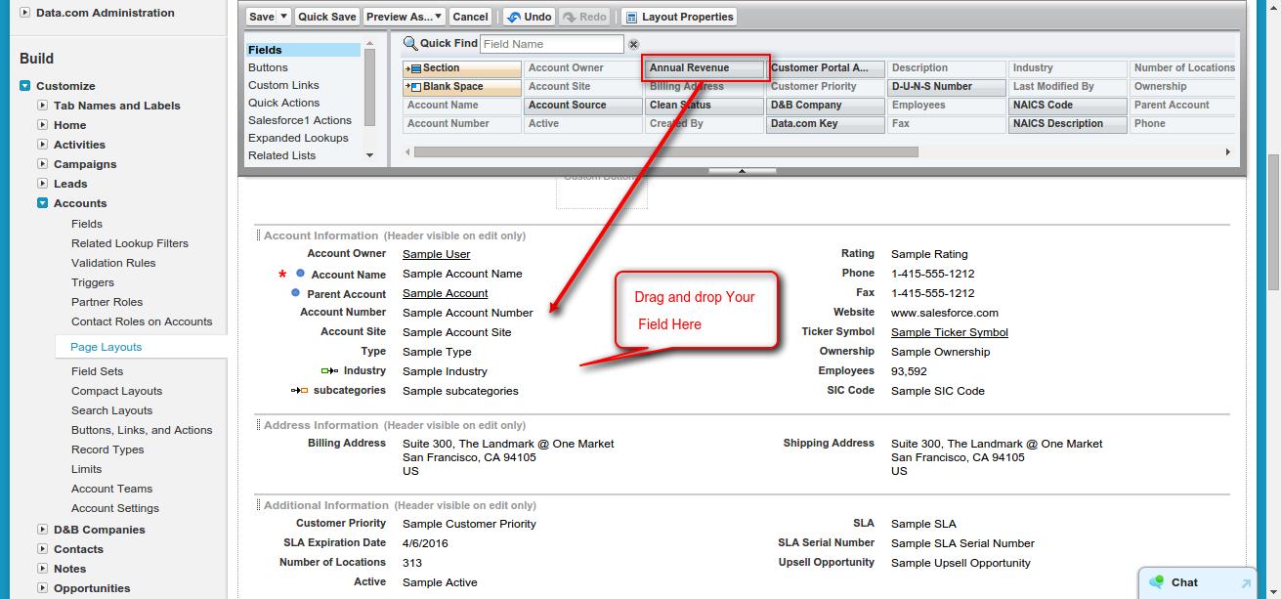Viewport: 1281px width, 599px height.
Task: Open the Save dropdown arrow
Action: tap(281, 16)
